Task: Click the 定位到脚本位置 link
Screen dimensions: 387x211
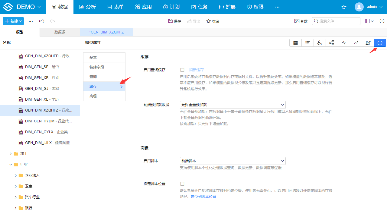Action: pos(203,197)
